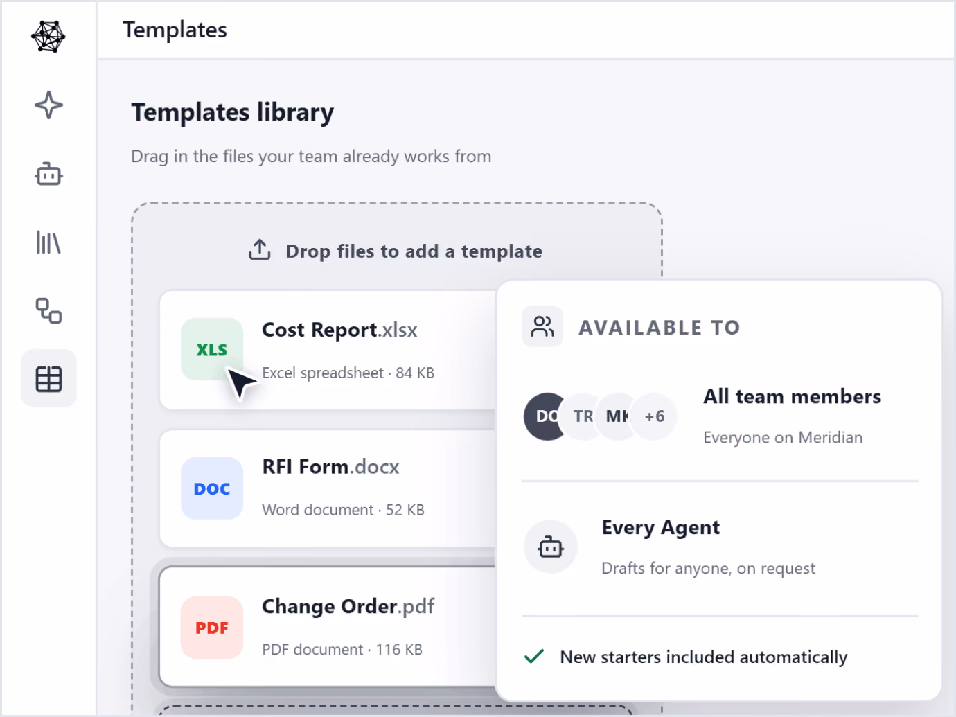956x717 pixels.
Task: Open the Cost Report.xlsx template card
Action: pos(328,350)
